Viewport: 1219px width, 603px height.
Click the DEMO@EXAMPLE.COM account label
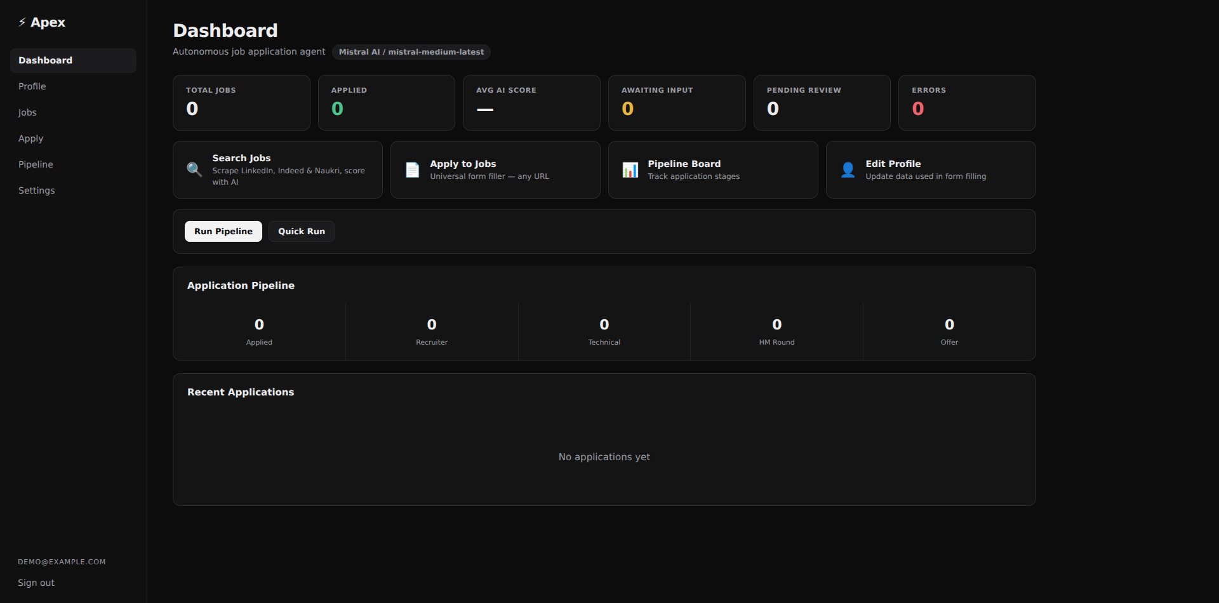pos(62,562)
